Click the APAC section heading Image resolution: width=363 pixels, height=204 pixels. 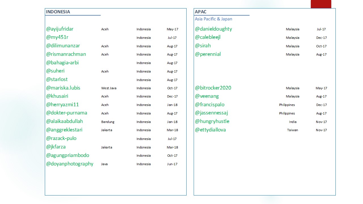tap(201, 12)
